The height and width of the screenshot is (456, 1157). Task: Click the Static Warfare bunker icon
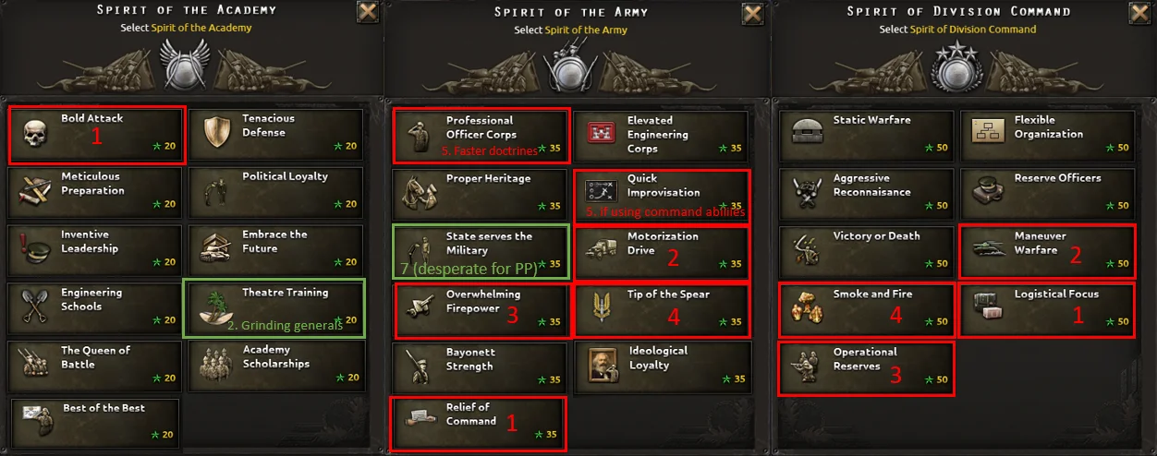pyautogui.click(x=808, y=135)
